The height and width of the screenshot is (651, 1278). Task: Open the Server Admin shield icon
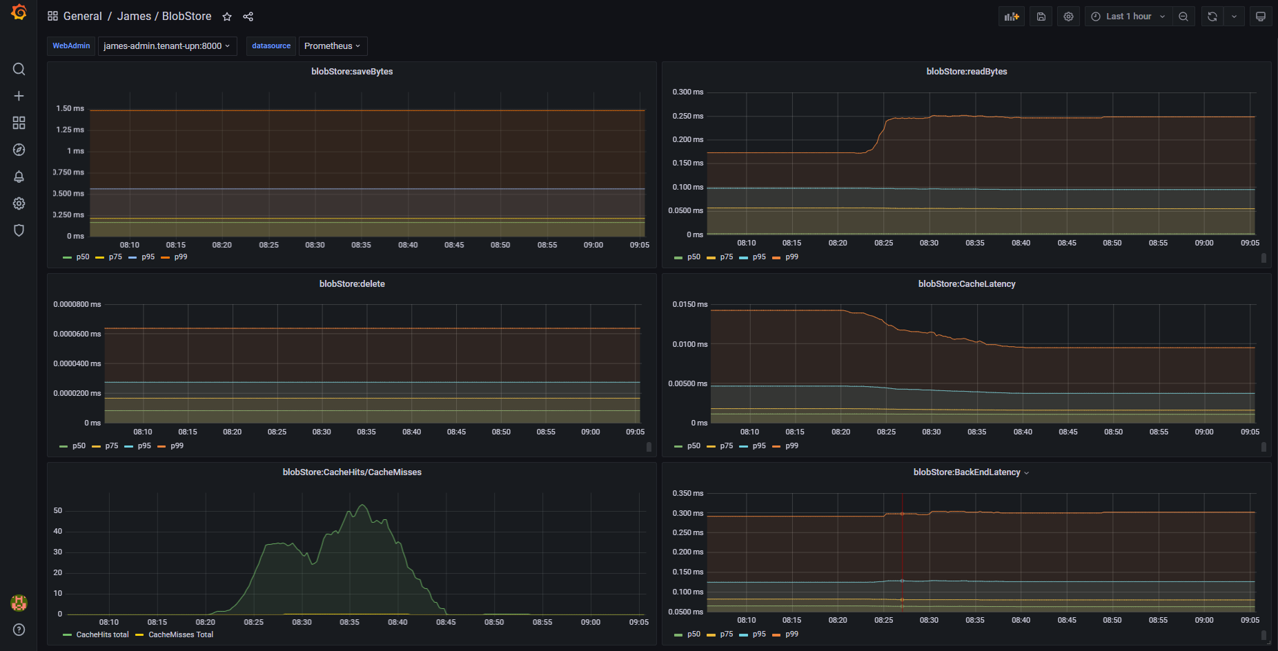pos(19,230)
